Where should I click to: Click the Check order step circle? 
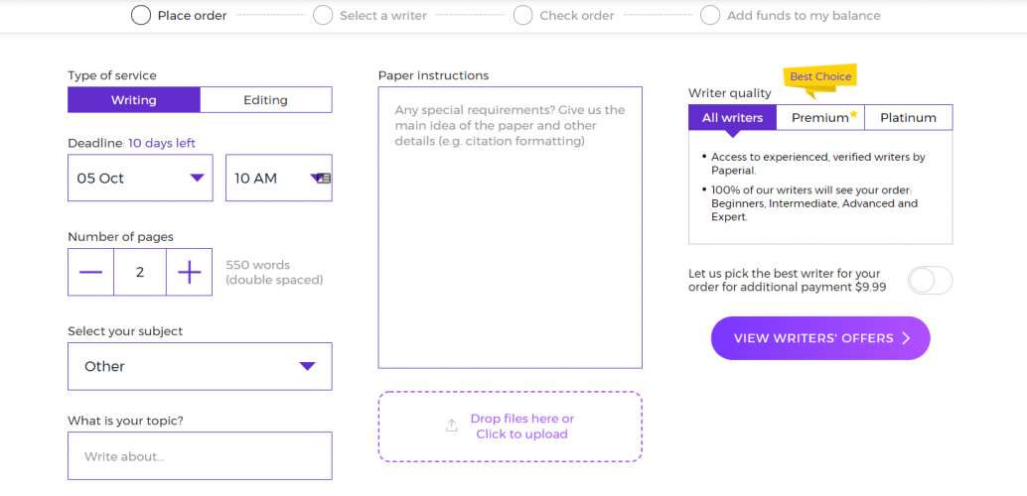point(523,15)
